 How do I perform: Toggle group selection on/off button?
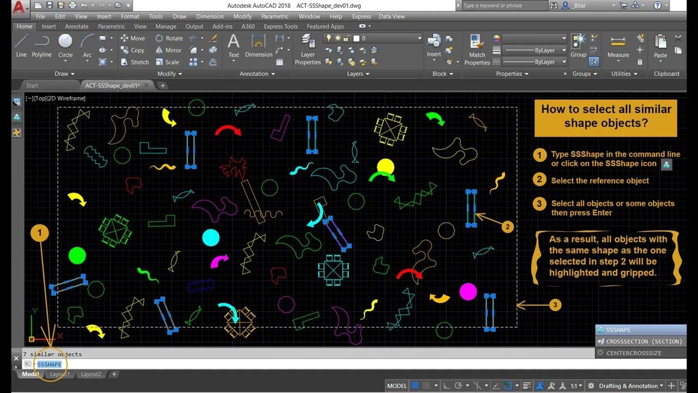(x=594, y=62)
